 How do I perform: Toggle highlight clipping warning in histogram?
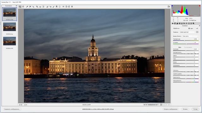199,6
